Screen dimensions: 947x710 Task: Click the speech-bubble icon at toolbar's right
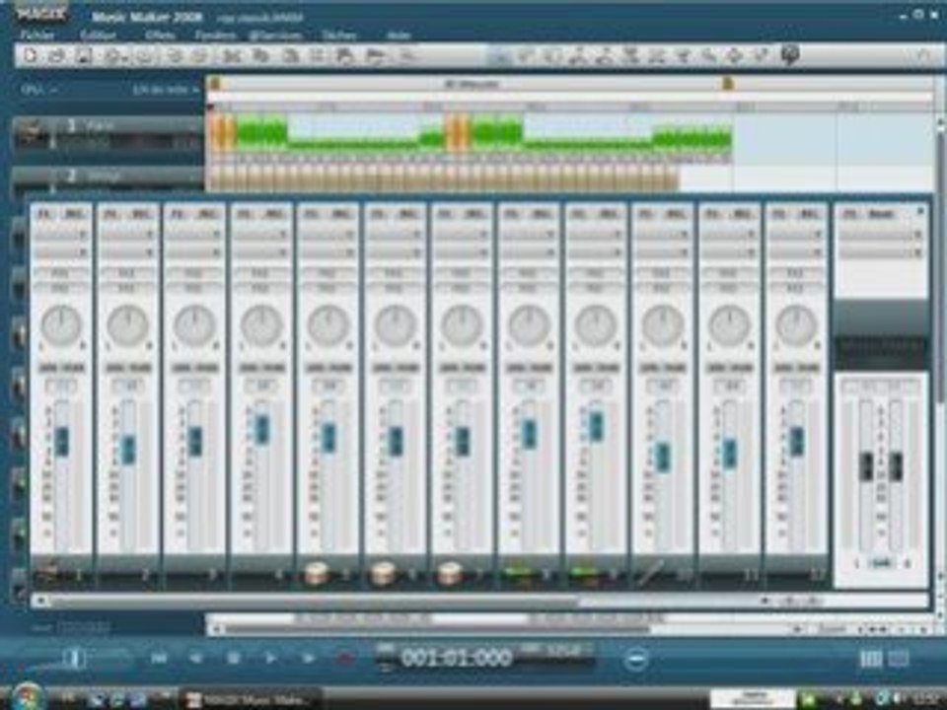click(790, 55)
